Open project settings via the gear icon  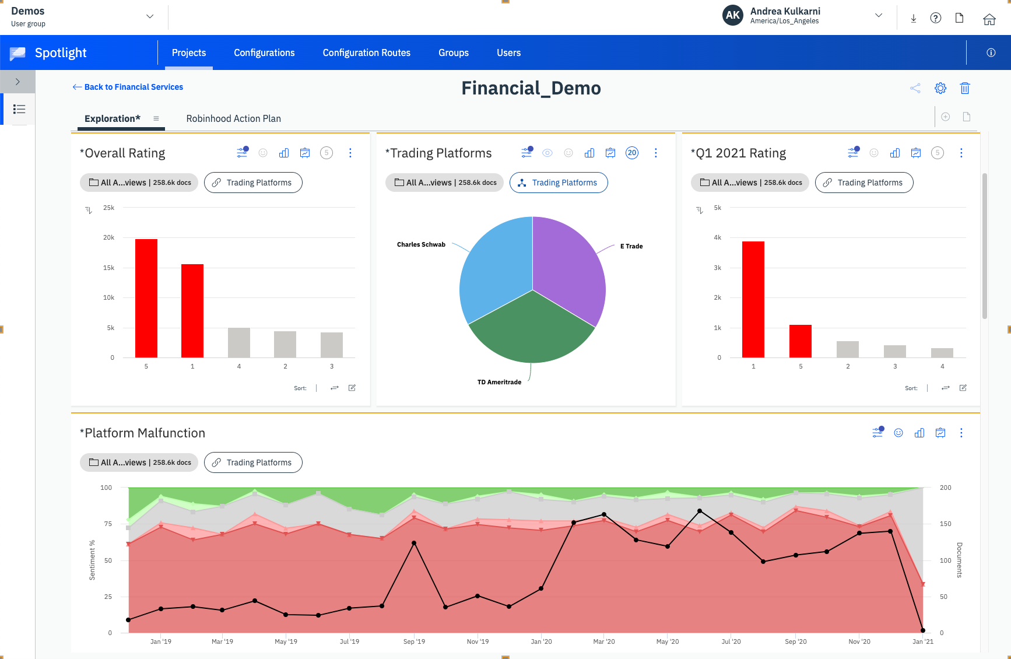click(940, 88)
